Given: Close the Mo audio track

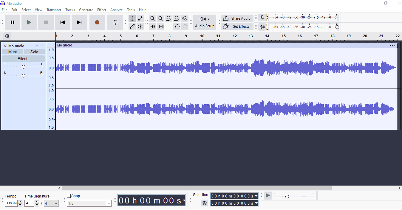Looking at the screenshot, I should [x=5, y=46].
